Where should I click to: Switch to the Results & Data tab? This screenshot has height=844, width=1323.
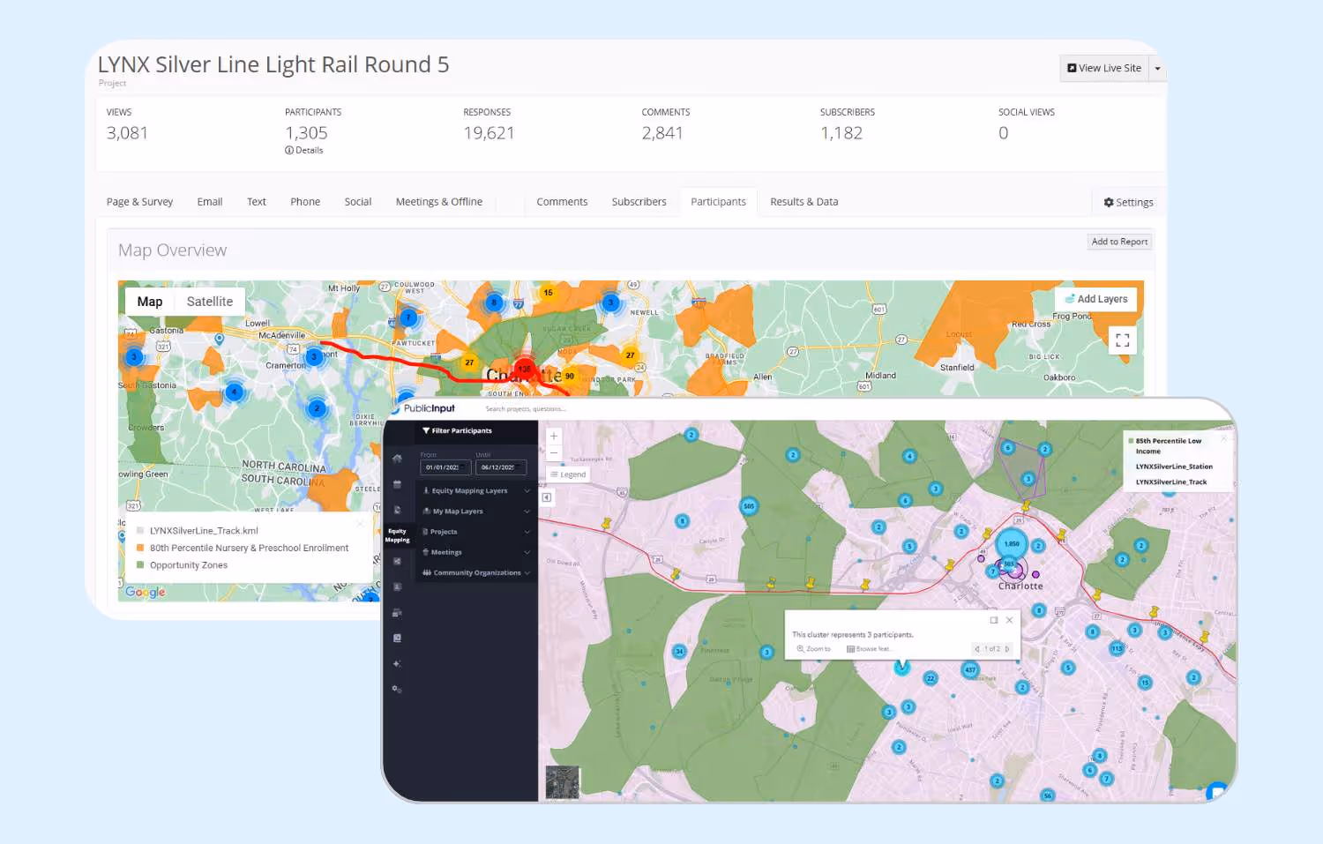click(x=804, y=202)
